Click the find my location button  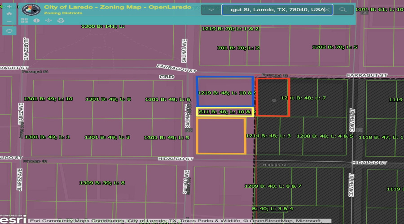click(x=9, y=30)
